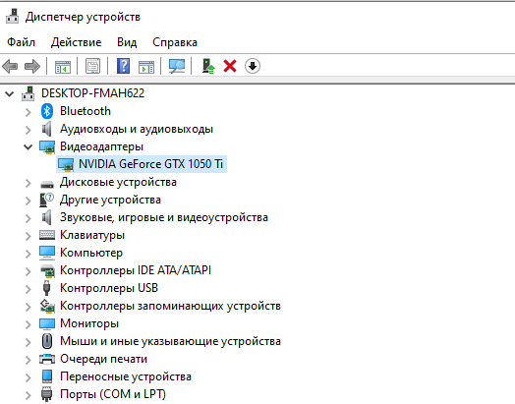The image size is (515, 404).
Task: Open the Вид menu
Action: tap(127, 42)
